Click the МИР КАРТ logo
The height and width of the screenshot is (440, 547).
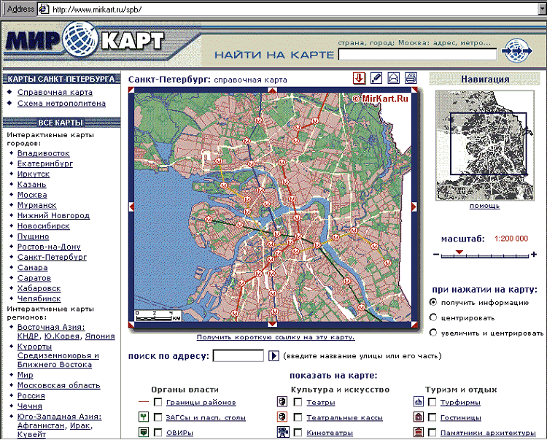[x=85, y=41]
